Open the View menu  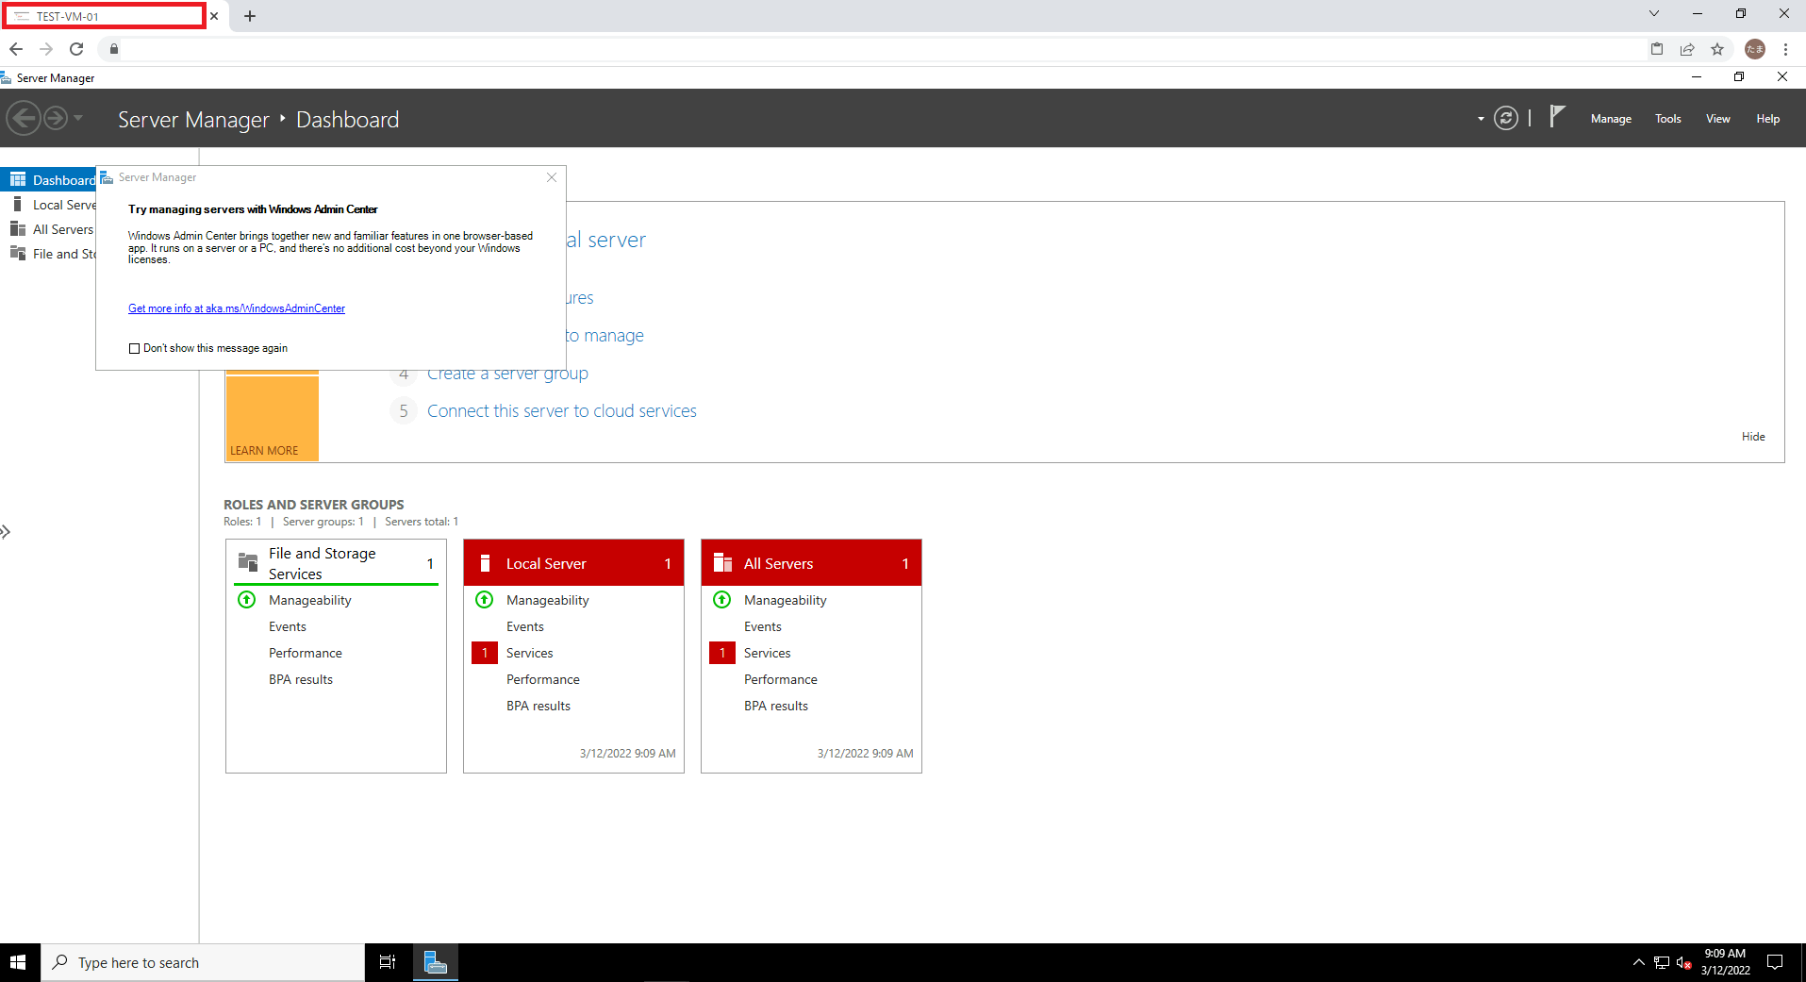1717,119
